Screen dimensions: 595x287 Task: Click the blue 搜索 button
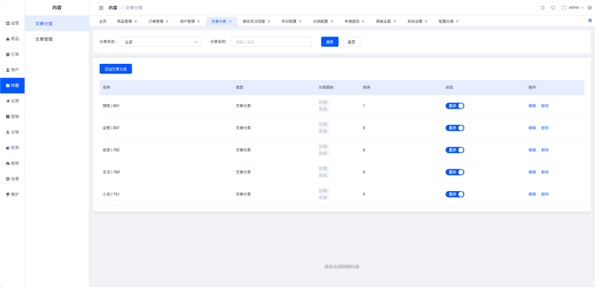coord(329,42)
